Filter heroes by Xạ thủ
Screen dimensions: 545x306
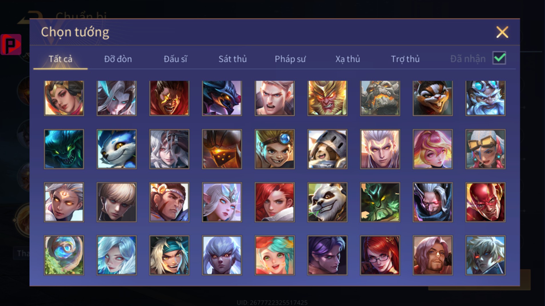pos(348,59)
